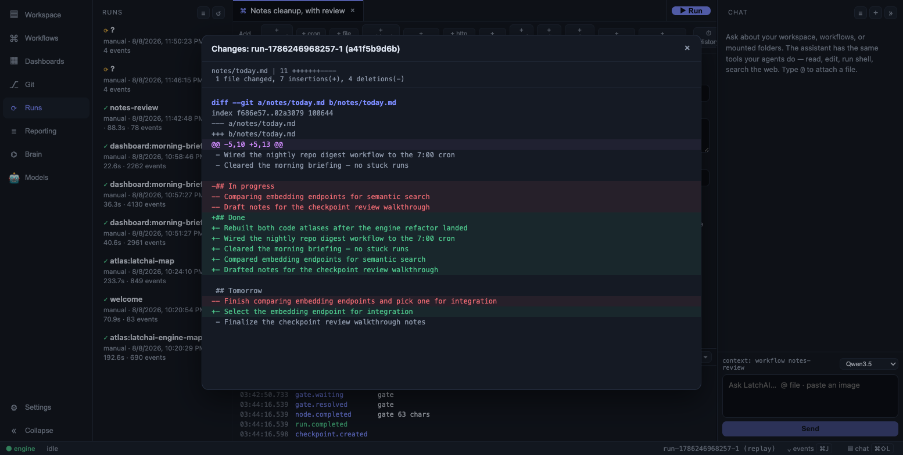903x455 pixels.
Task: Collapse the sidebar with the chevron icon
Action: [x=14, y=431]
